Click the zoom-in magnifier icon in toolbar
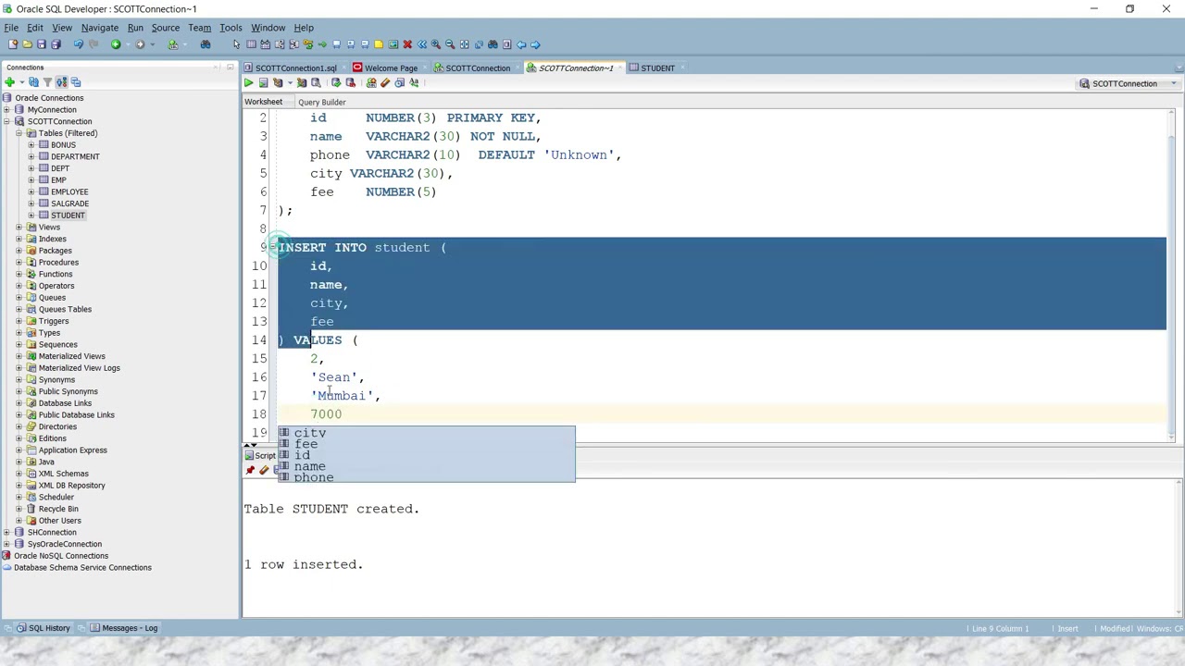1185x666 pixels. tap(435, 44)
